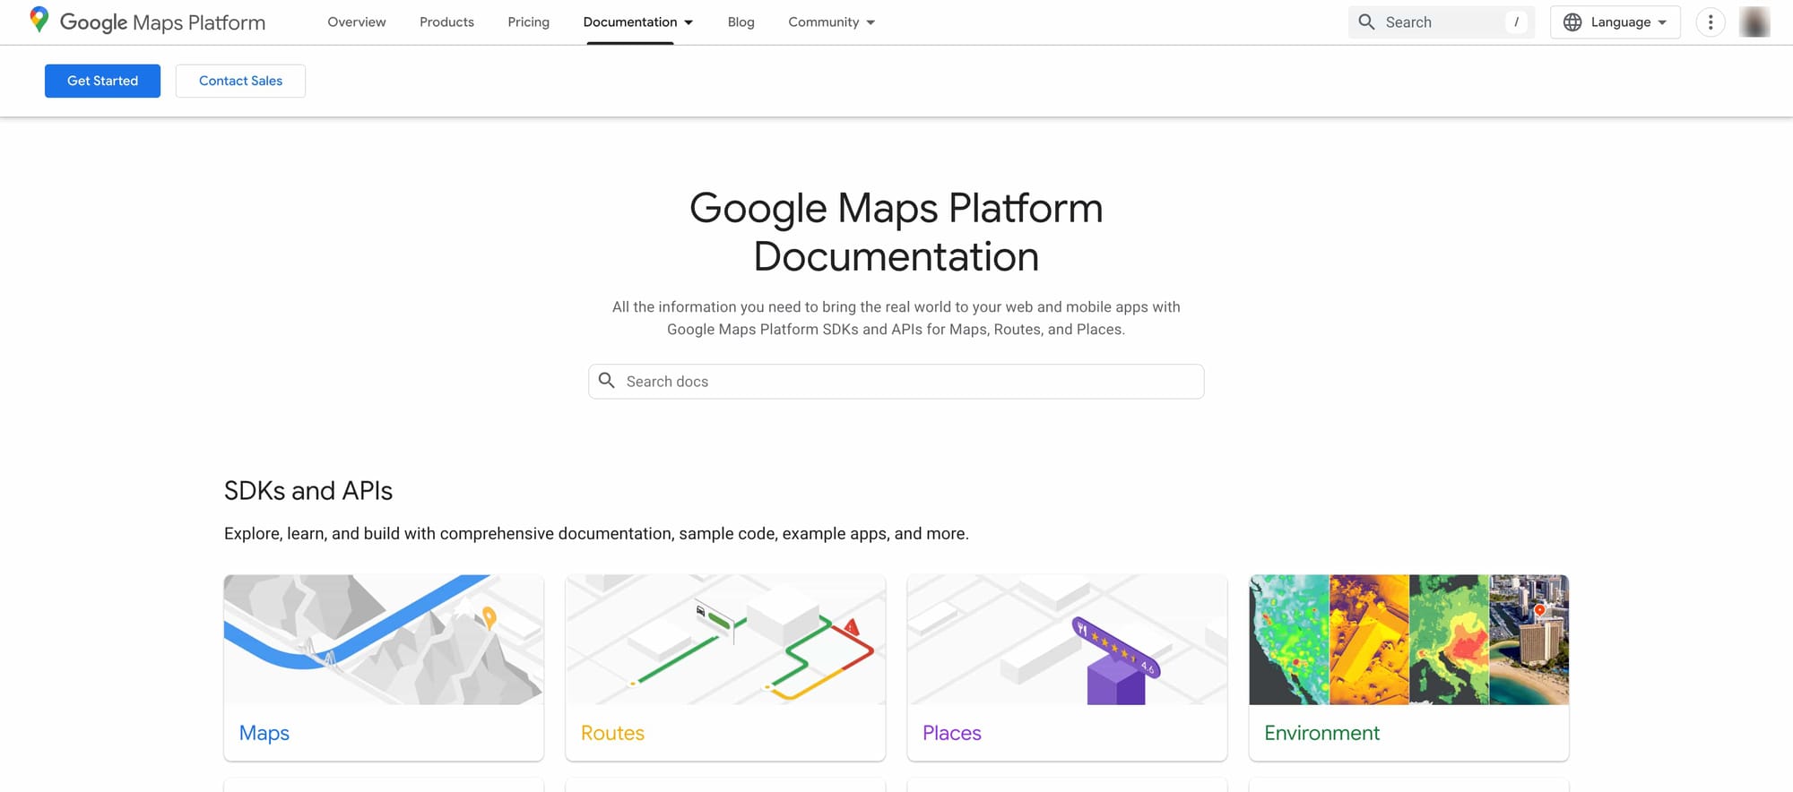Click the Search docs magnifier icon

pyautogui.click(x=607, y=381)
